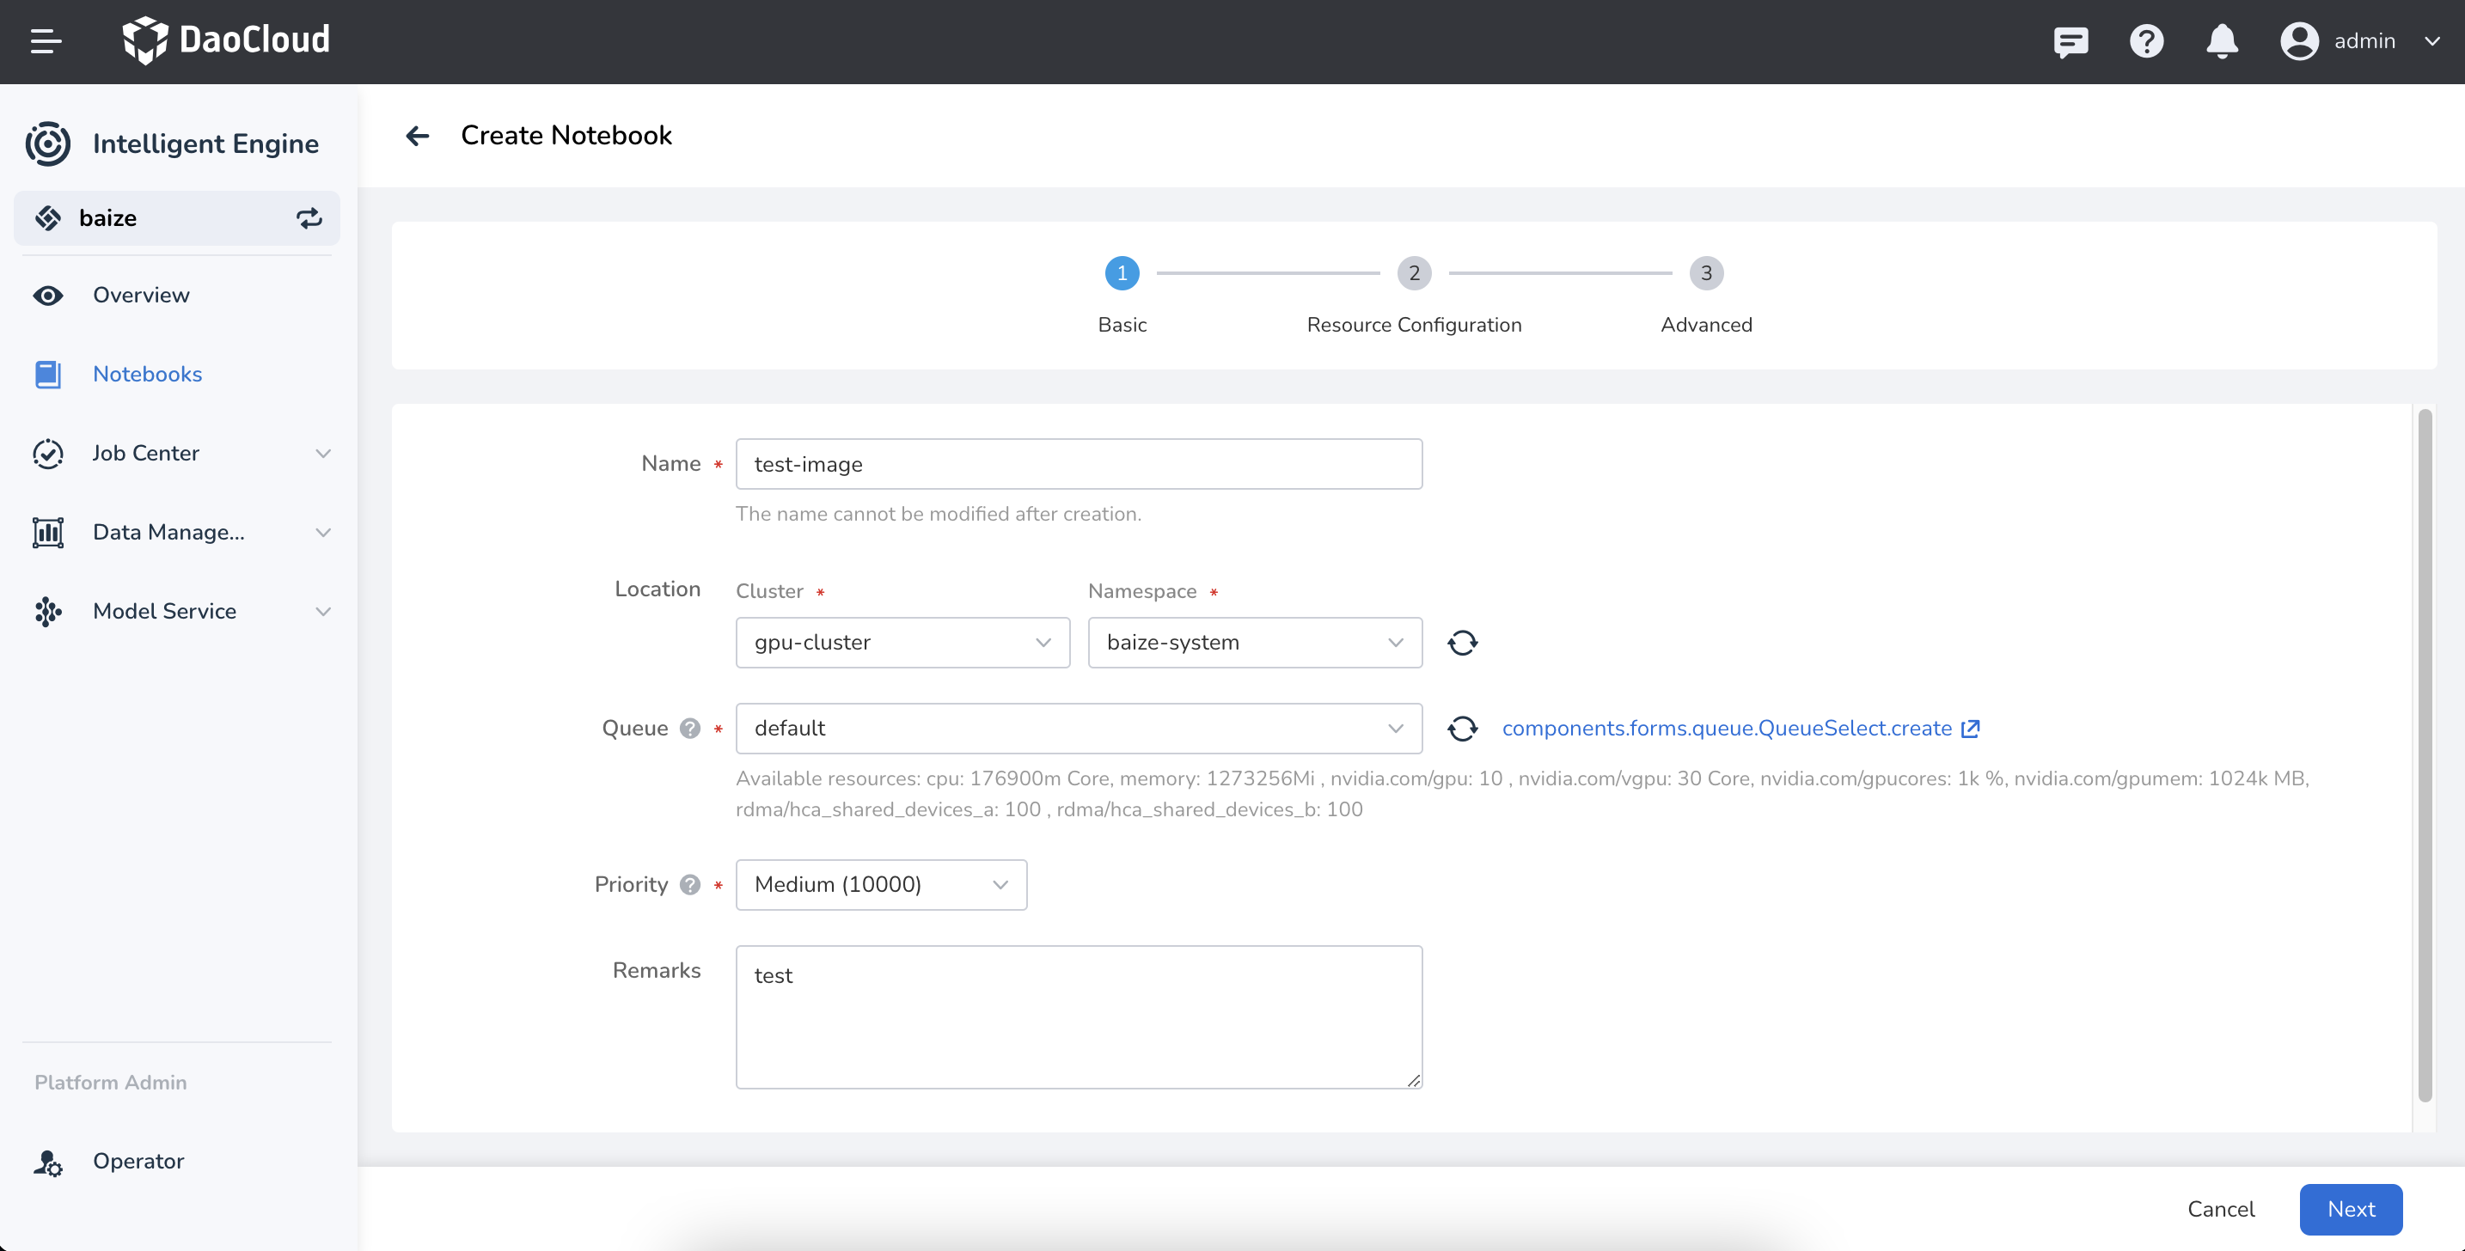Open the Notebooks section icon
Image resolution: width=2465 pixels, height=1251 pixels.
[48, 374]
